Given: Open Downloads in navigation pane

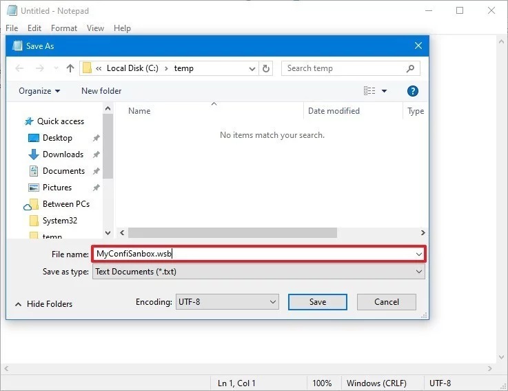Looking at the screenshot, I should click(x=63, y=154).
